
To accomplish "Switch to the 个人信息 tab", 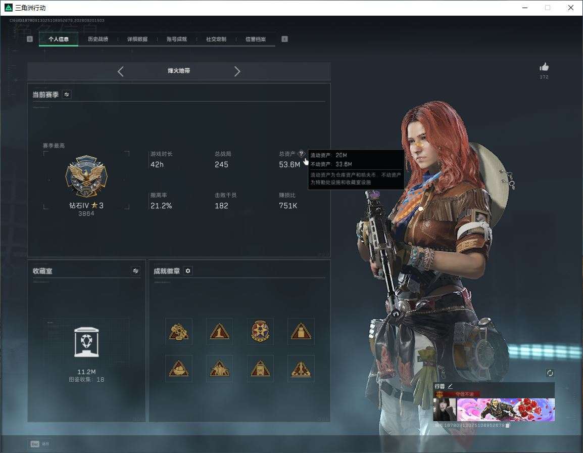I will pos(59,39).
